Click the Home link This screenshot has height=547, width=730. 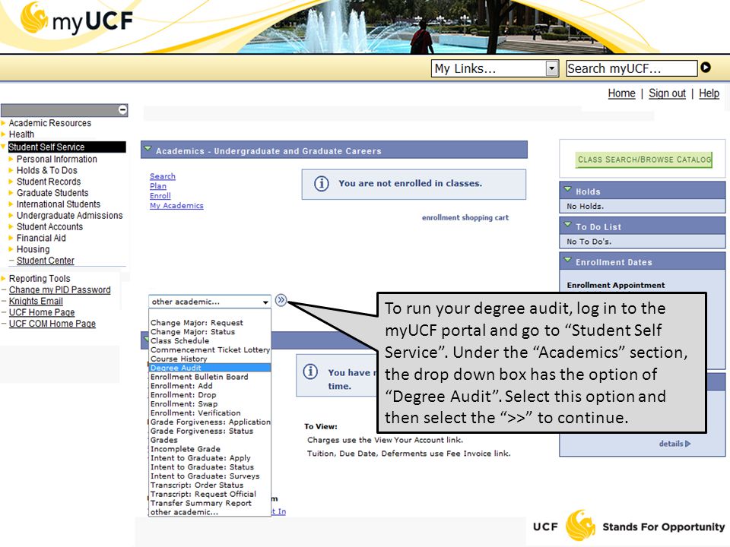(x=621, y=93)
